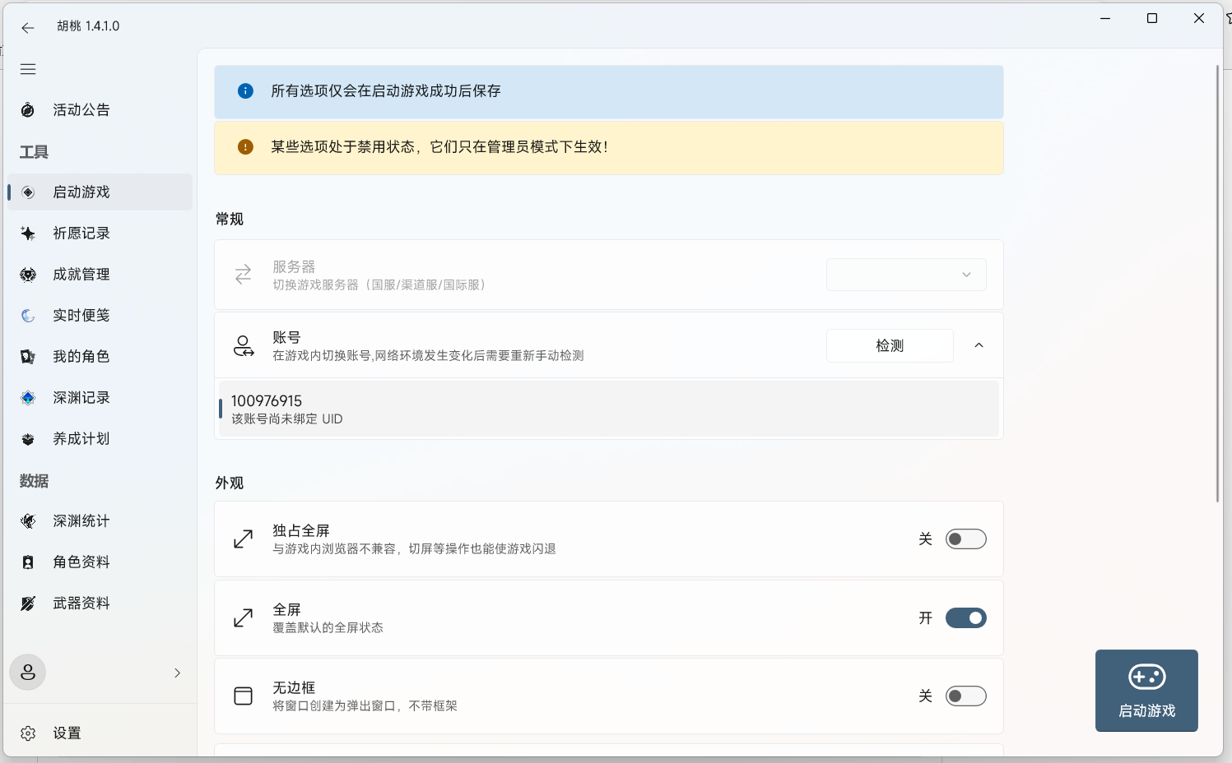Screen dimensions: 1232x763
Task: Disable the 全屏 fullscreen toggle
Action: point(965,617)
